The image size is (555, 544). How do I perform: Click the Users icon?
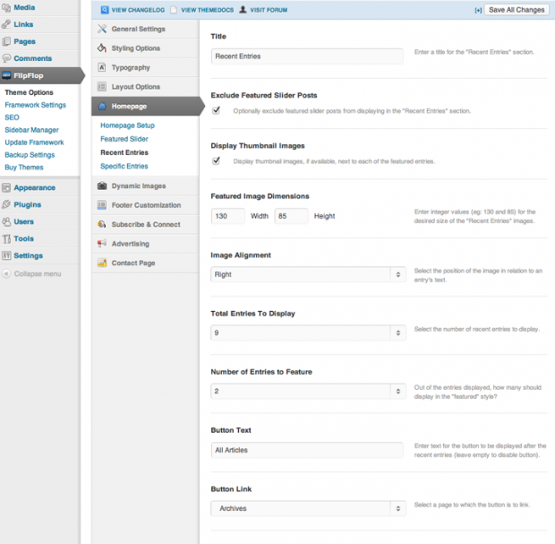coord(6,221)
